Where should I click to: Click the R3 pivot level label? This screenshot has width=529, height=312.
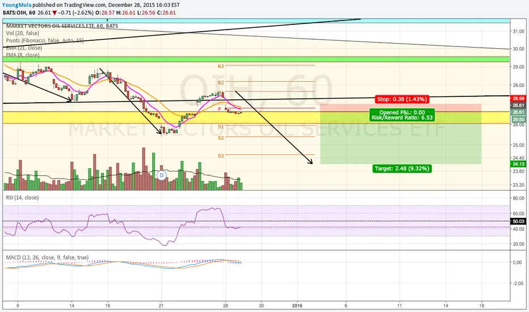(x=221, y=66)
